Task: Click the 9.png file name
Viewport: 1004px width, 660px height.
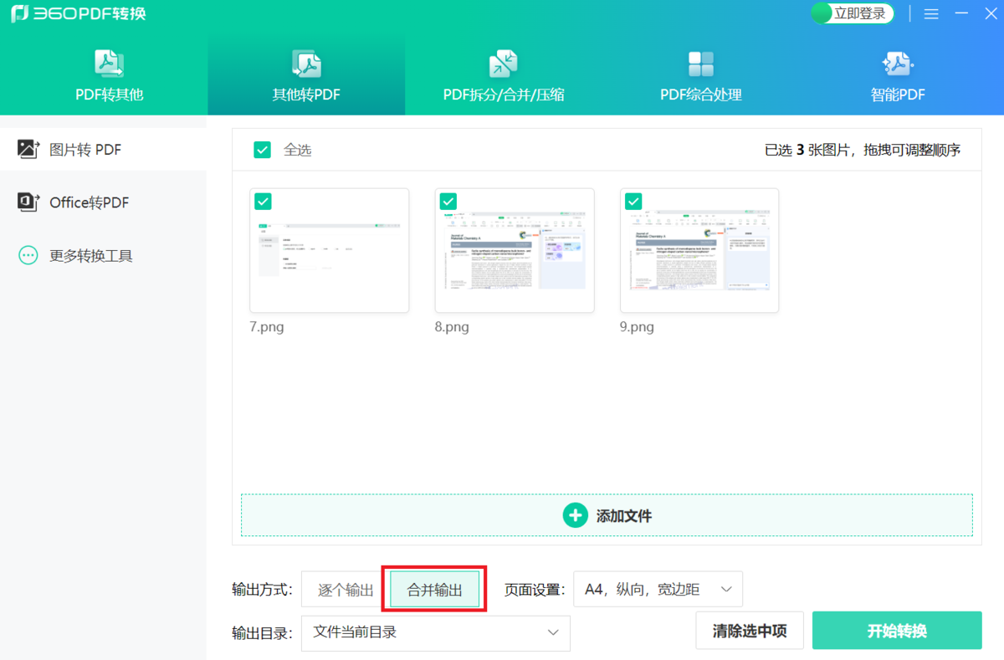Action: 637,327
